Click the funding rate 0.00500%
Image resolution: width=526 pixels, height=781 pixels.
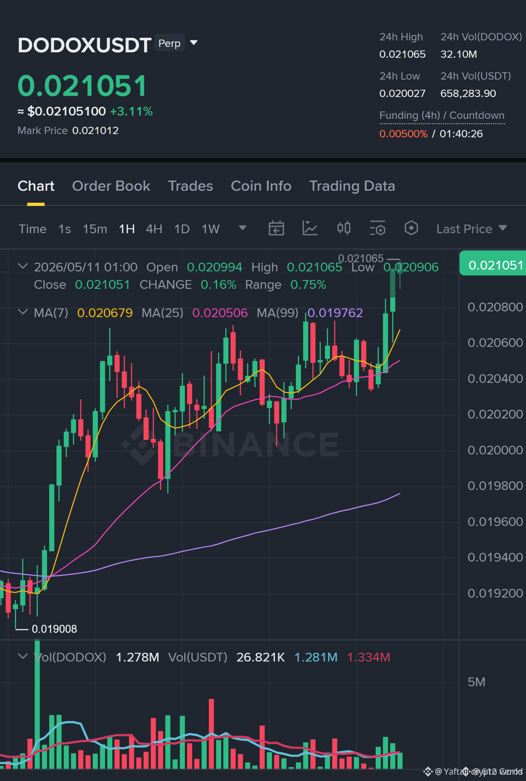point(403,134)
